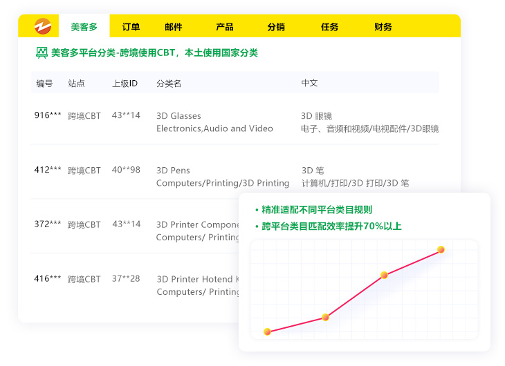Click the 分类名 column header
The width and height of the screenshot is (505, 366).
[169, 84]
